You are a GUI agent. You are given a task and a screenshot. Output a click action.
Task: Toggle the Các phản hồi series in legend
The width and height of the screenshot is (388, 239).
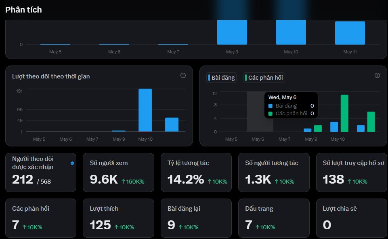tap(264, 78)
